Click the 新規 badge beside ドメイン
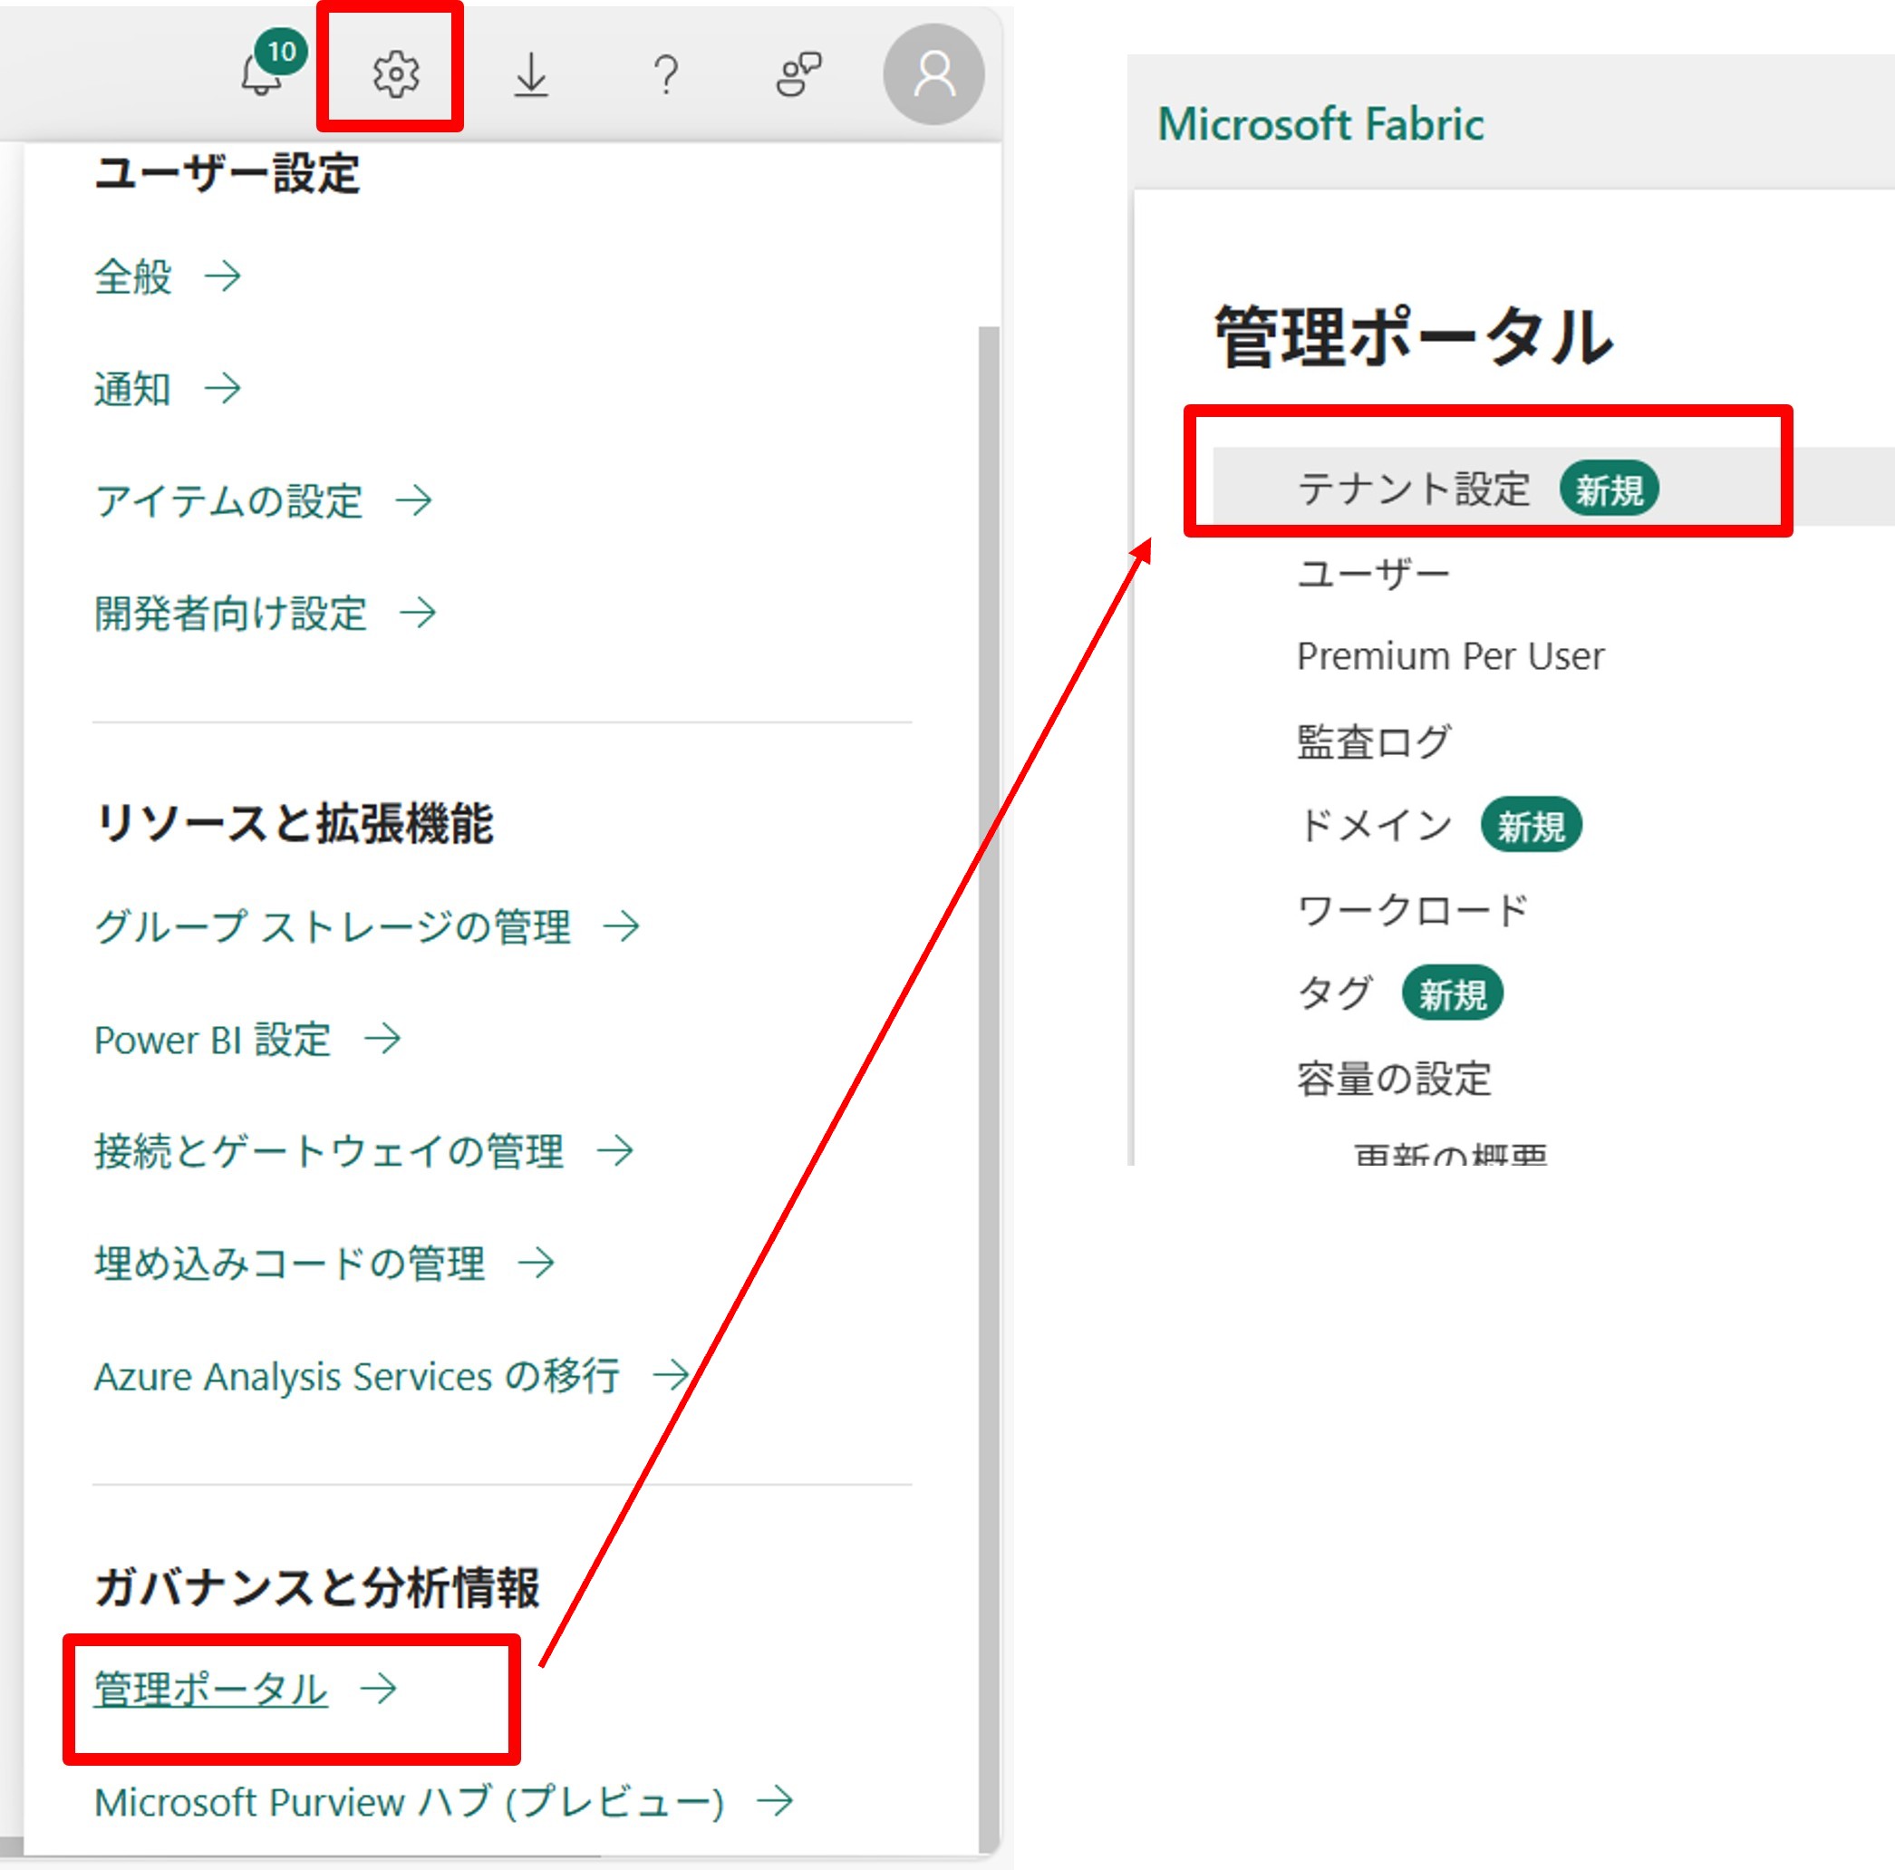The image size is (1895, 1870). coord(1531,825)
